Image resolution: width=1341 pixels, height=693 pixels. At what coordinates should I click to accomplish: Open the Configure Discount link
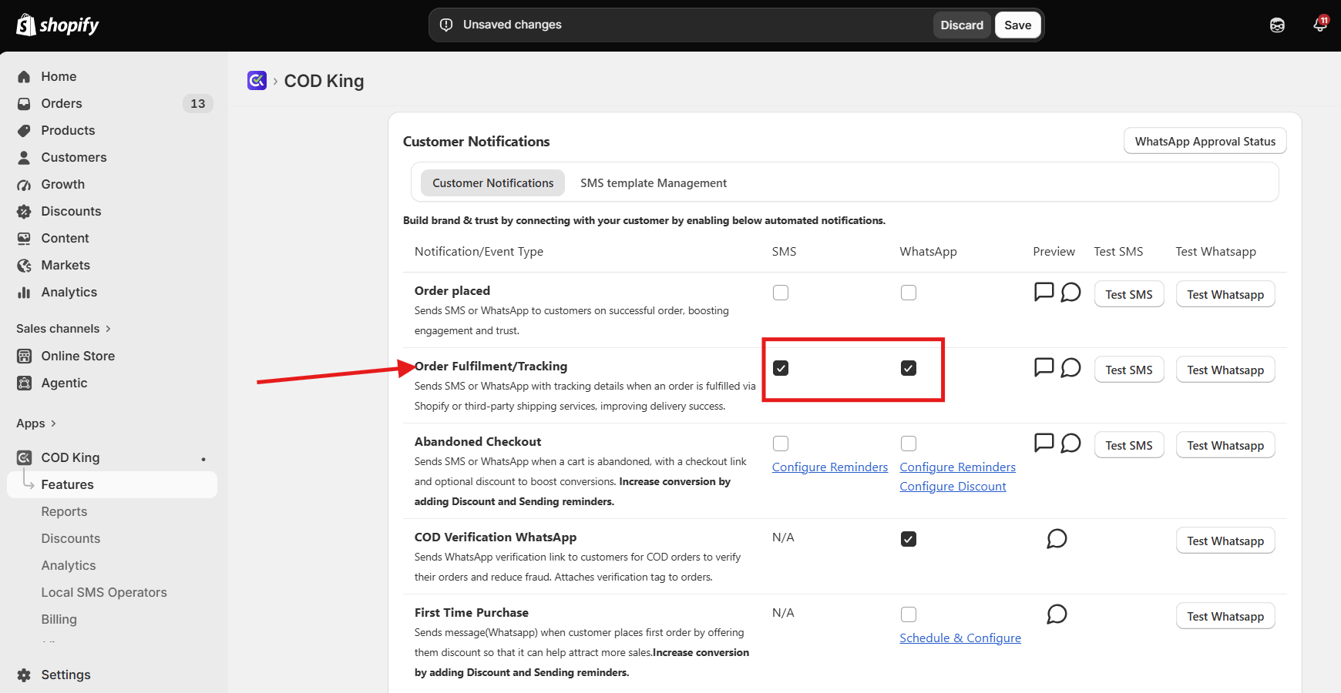coord(953,487)
